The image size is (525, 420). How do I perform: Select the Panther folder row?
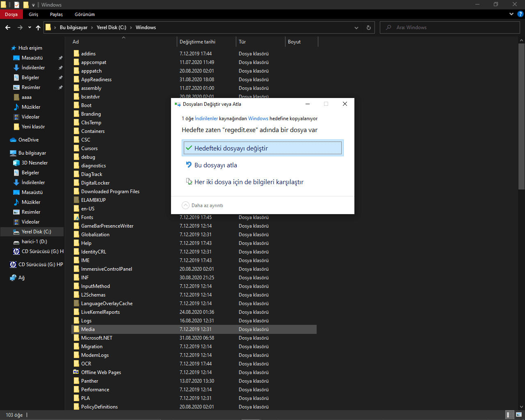coord(194,381)
